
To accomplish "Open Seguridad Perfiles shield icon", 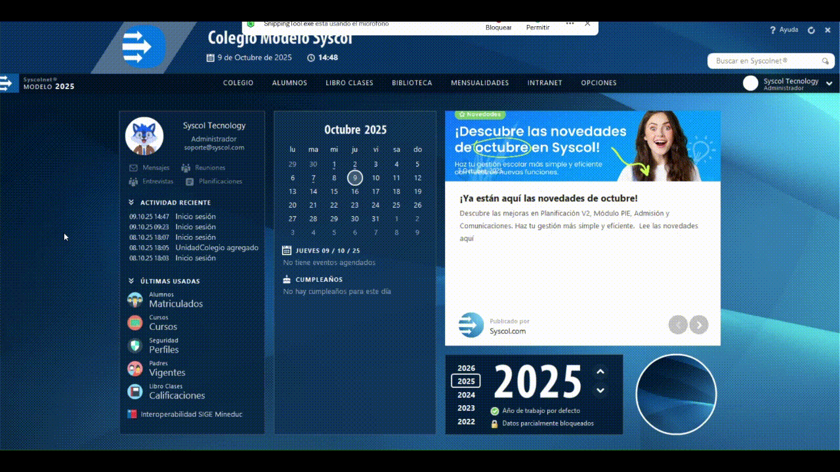I will click(x=135, y=345).
